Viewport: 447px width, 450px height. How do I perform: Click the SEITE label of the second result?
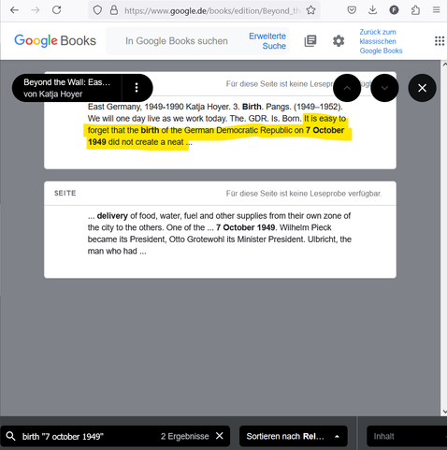click(65, 193)
